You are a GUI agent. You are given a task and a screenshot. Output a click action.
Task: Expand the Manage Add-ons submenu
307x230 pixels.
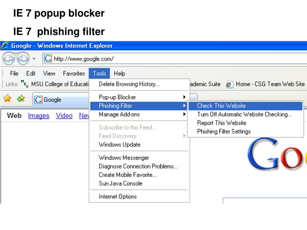[139, 114]
